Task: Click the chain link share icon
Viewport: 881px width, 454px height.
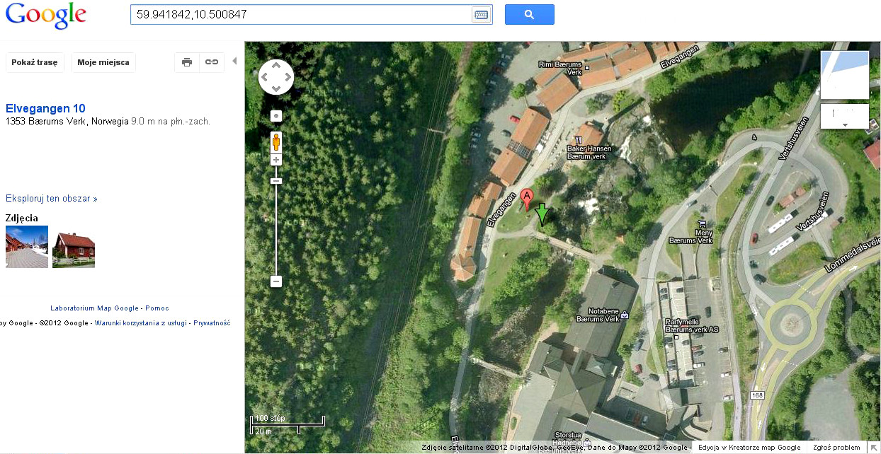Action: pos(212,62)
